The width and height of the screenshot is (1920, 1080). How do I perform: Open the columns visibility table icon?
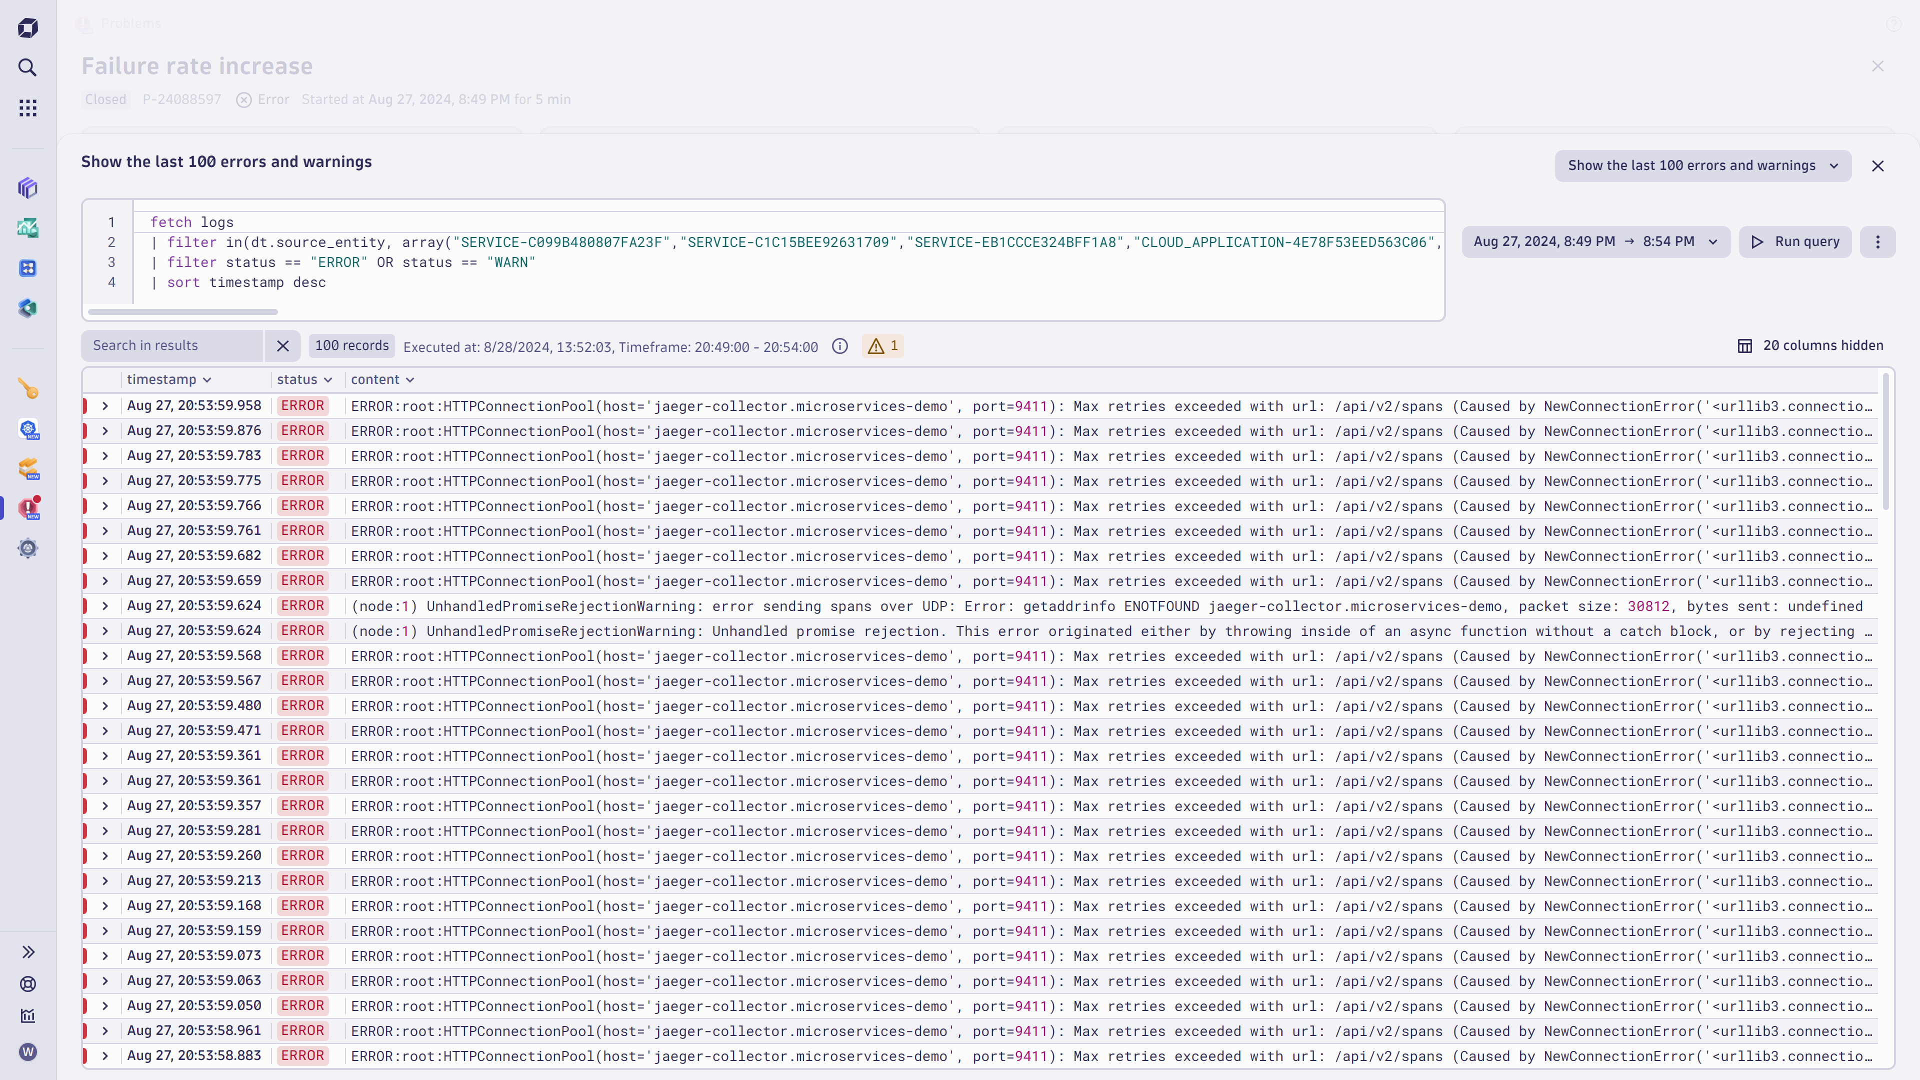point(1745,345)
